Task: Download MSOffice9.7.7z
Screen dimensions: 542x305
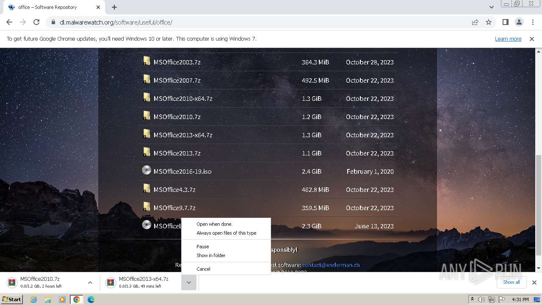Action: tap(174, 208)
